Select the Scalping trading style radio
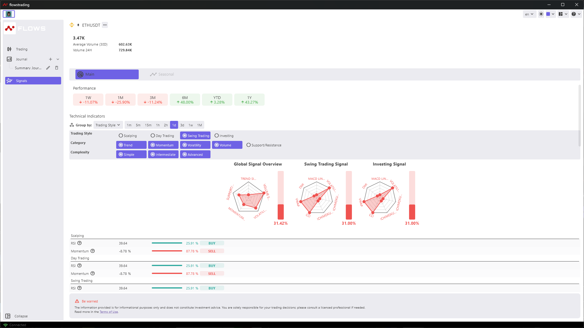584x328 pixels. [x=121, y=136]
